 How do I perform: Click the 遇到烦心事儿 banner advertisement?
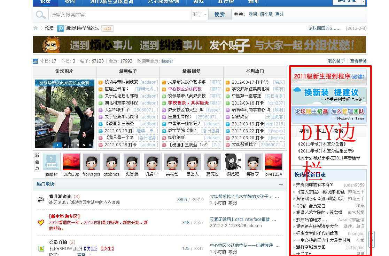pos(200,44)
